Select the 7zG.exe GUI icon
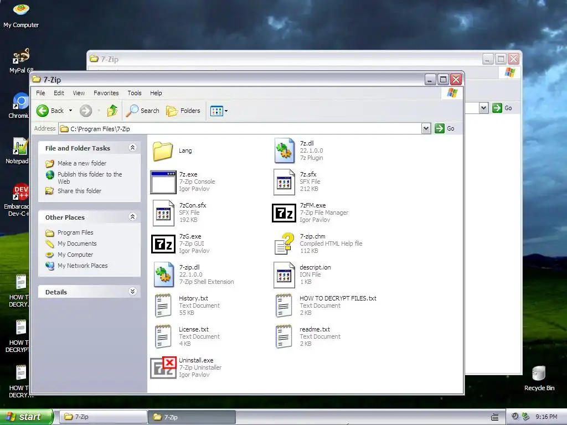 [163, 244]
